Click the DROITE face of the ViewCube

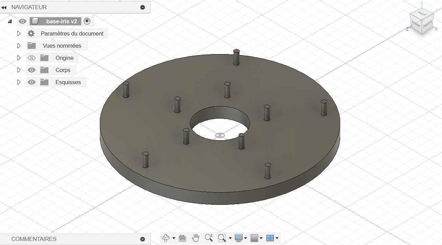tap(428, 24)
